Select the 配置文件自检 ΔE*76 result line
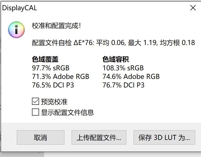 coord(113,43)
